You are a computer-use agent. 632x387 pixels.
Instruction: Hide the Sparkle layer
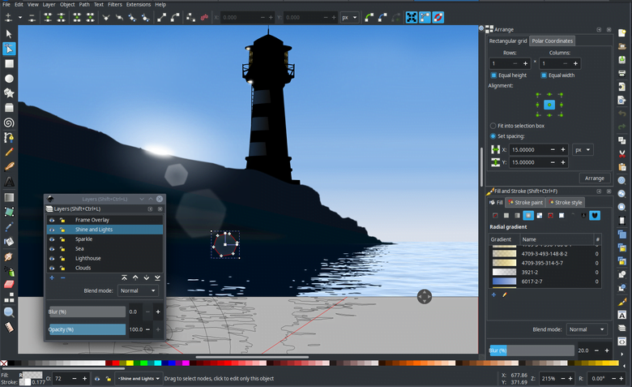point(53,239)
